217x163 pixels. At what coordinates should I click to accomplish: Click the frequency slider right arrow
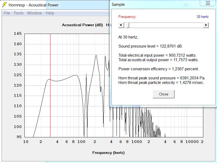206,25
